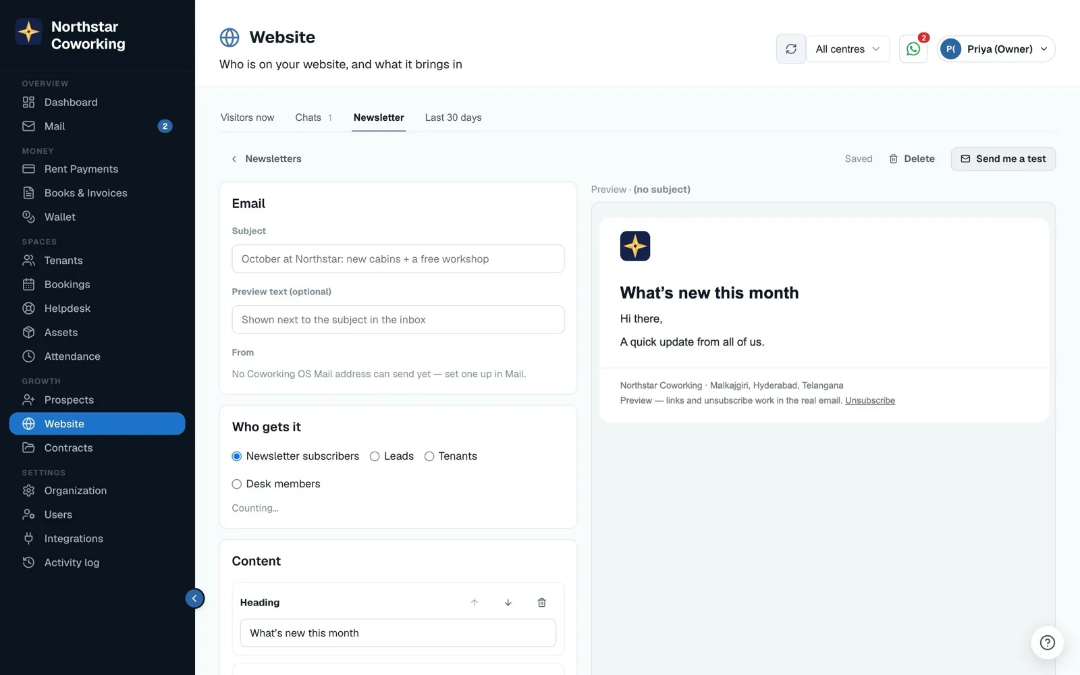The image size is (1080, 675).
Task: Open Books & Invoices in the sidebar
Action: coord(97,193)
